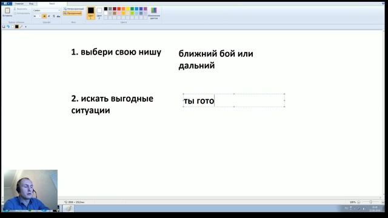Open Изменение цветов (Edit colors) dialog
388x218 pixels.
(154, 13)
